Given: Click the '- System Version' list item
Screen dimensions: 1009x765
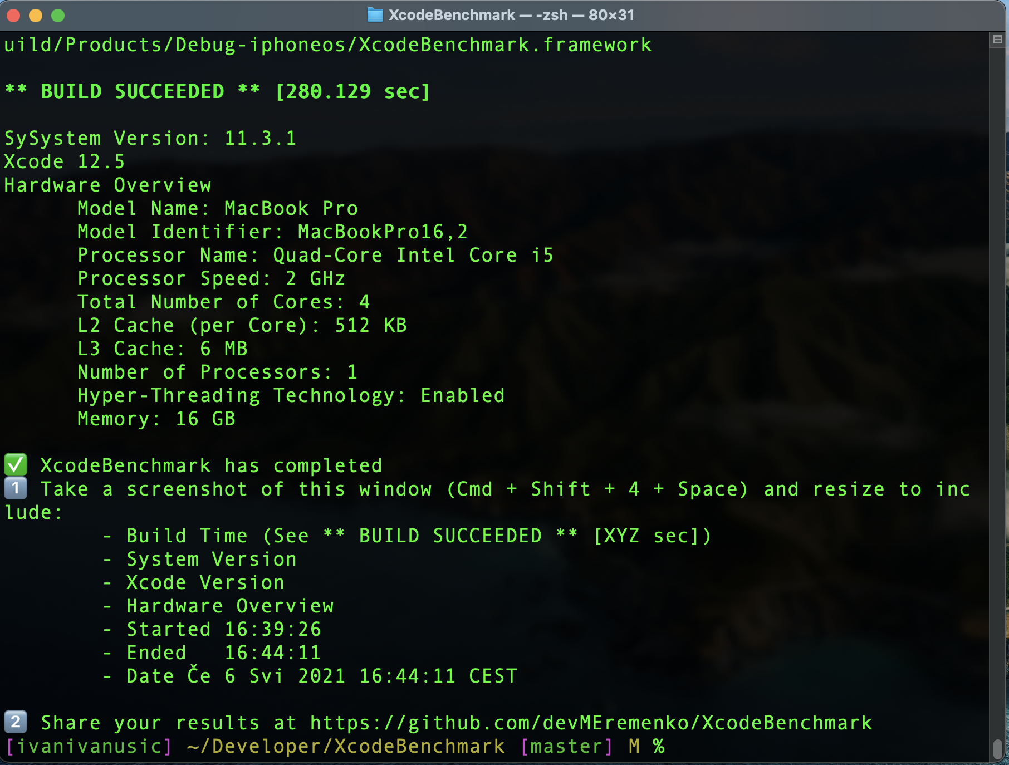Looking at the screenshot, I should click(x=199, y=559).
